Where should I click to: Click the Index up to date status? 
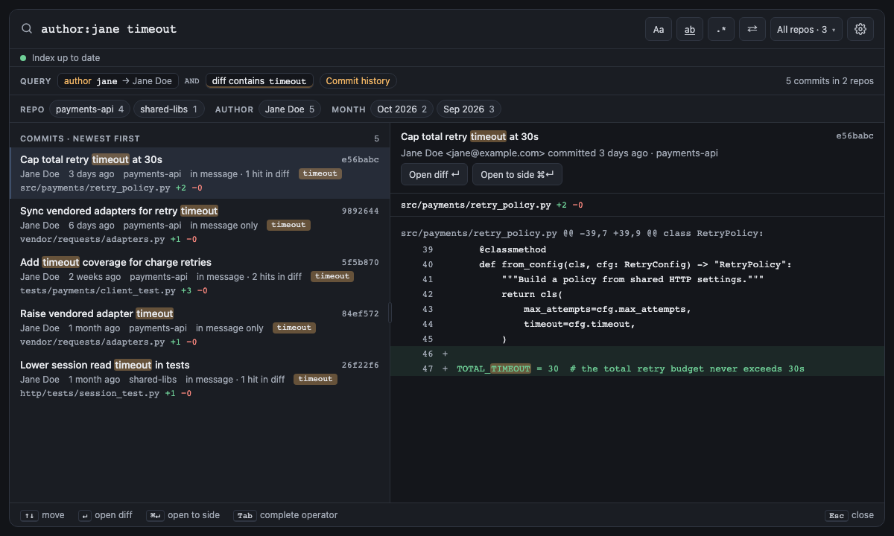60,58
